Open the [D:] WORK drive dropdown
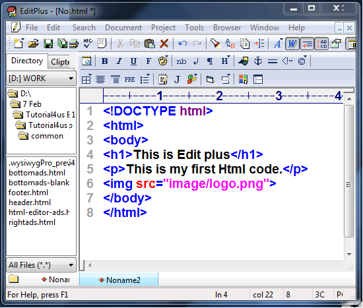The height and width of the screenshot is (308, 363). point(41,78)
